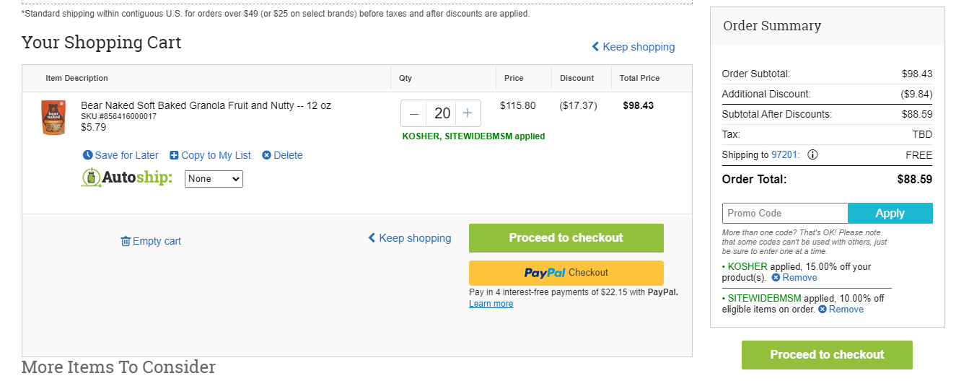Click Keep shopping beside the checkout button
Image resolution: width=969 pixels, height=381 pixels.
[410, 238]
